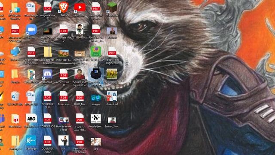275x155 pixels.
Task: Select the Arnav visa COPY NEW PDF
Action: [x=15, y=30]
